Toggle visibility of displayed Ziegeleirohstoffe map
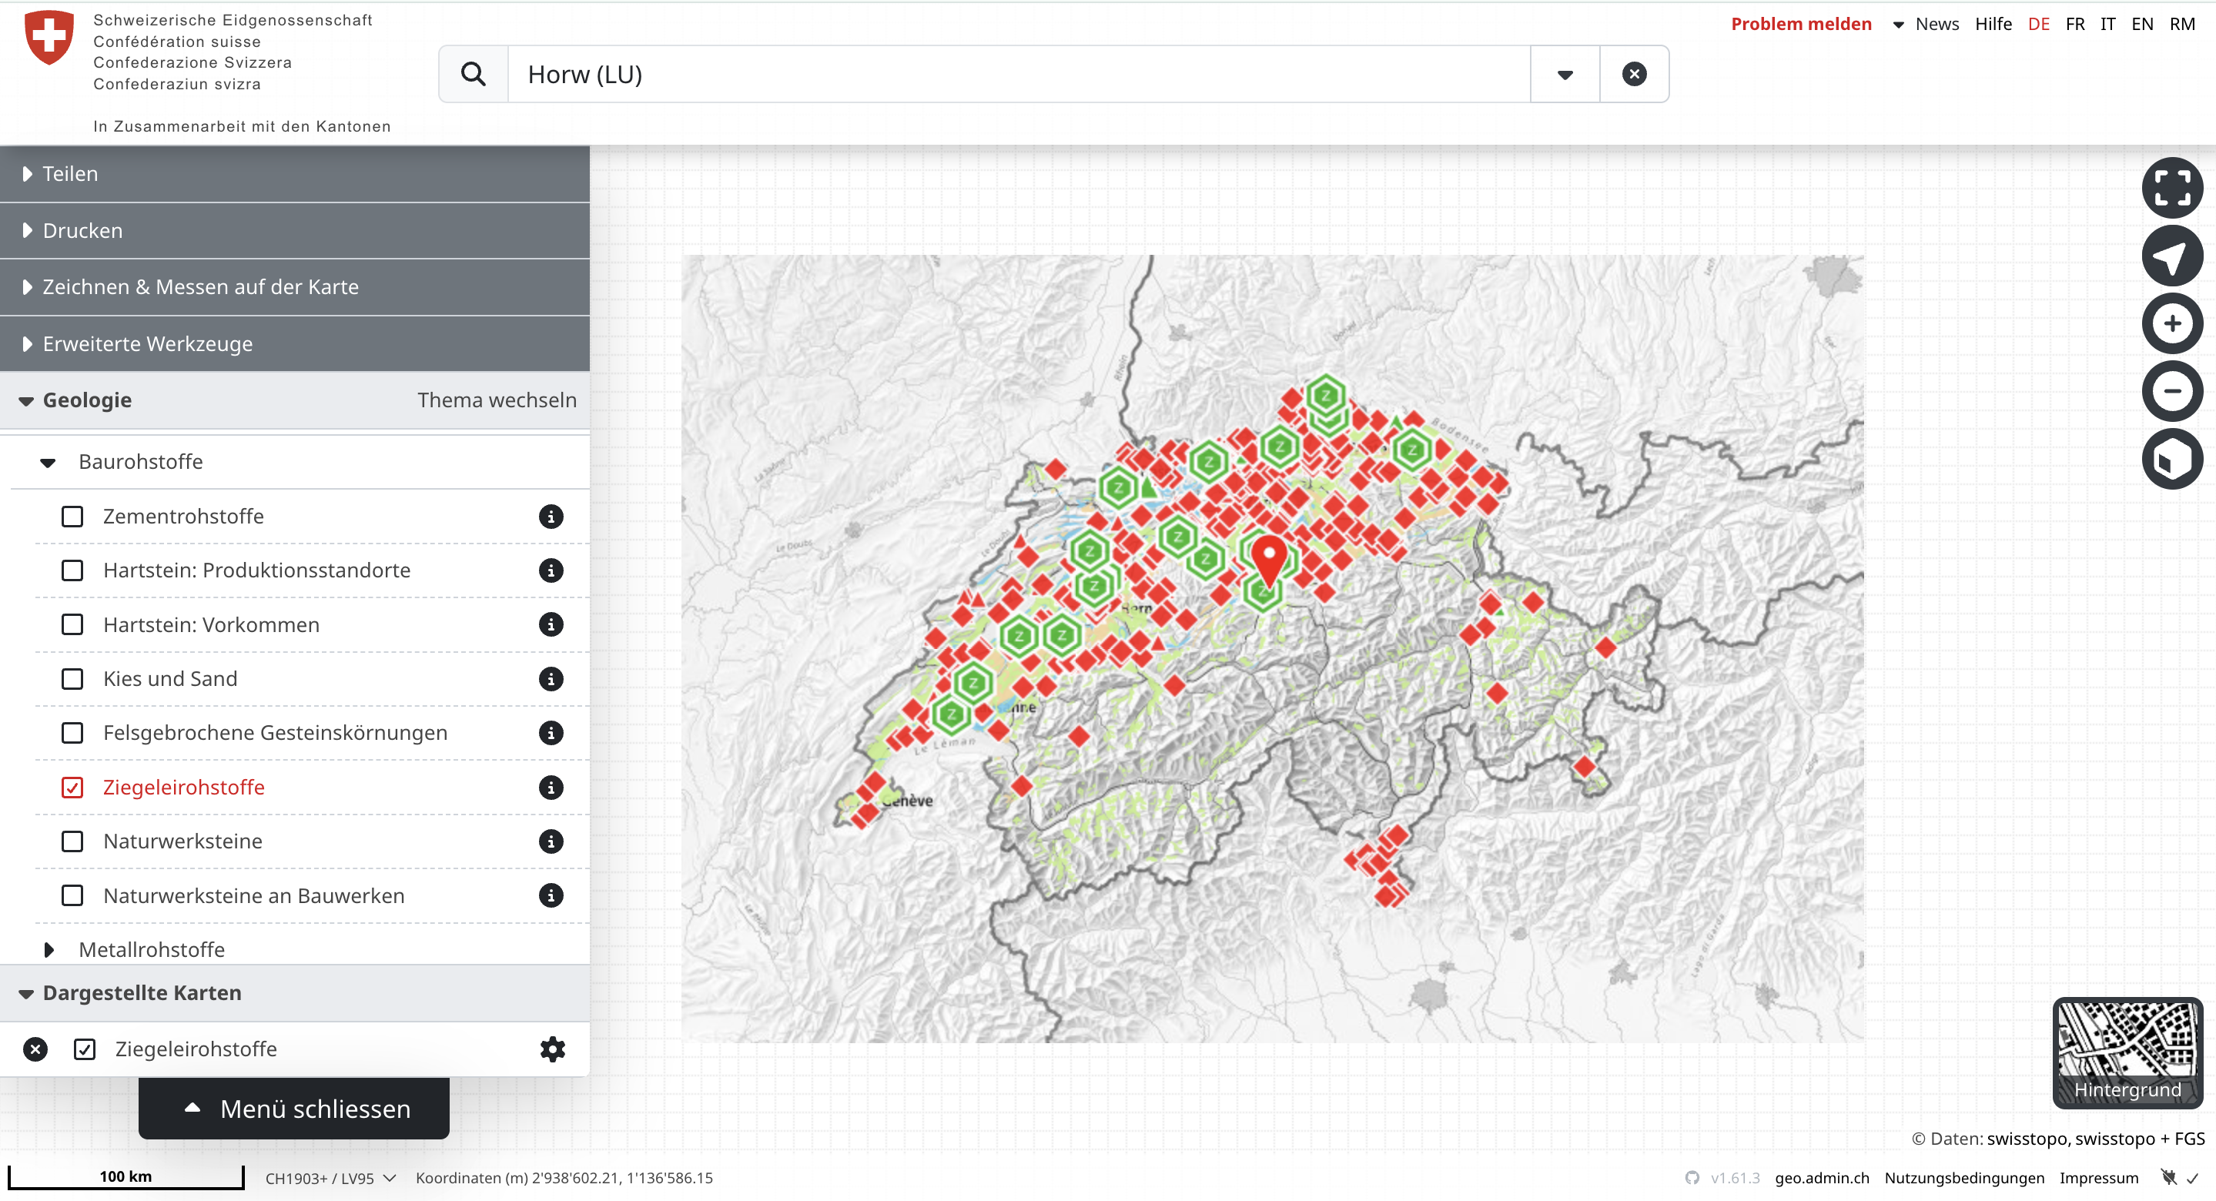 pyautogui.click(x=84, y=1049)
